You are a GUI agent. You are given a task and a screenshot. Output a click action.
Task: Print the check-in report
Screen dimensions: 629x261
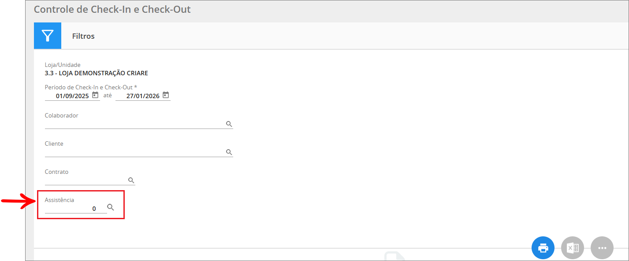click(x=543, y=248)
